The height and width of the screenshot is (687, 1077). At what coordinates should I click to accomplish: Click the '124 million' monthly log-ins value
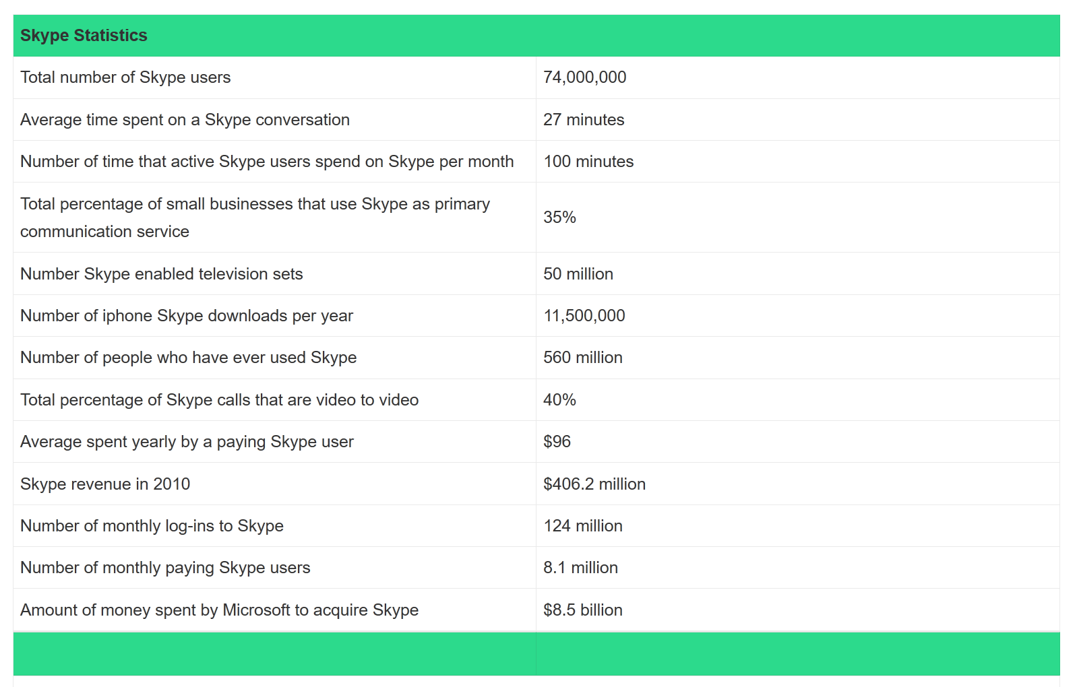pyautogui.click(x=583, y=526)
